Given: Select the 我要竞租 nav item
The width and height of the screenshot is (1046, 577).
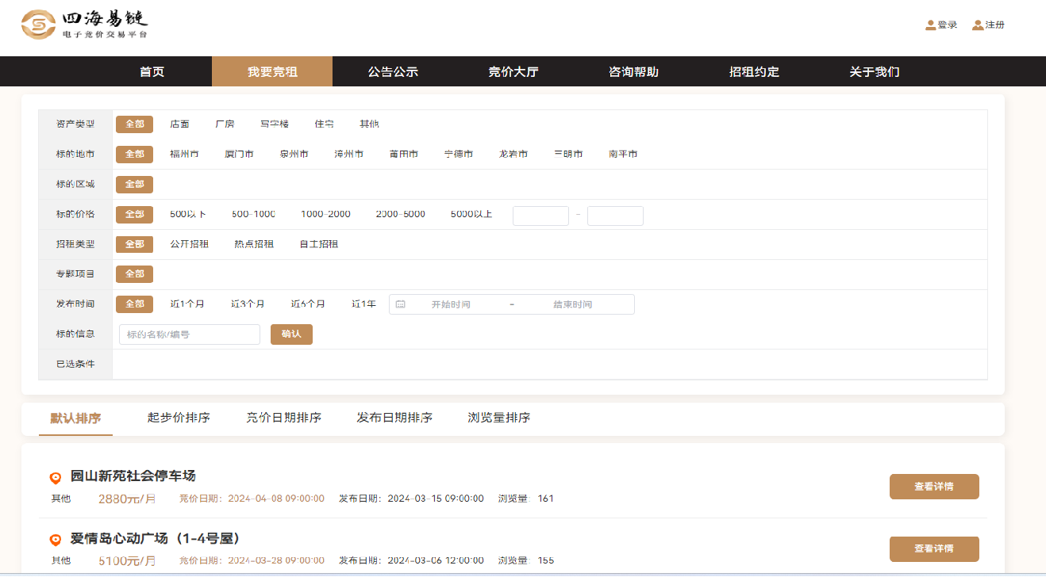Looking at the screenshot, I should (x=272, y=71).
